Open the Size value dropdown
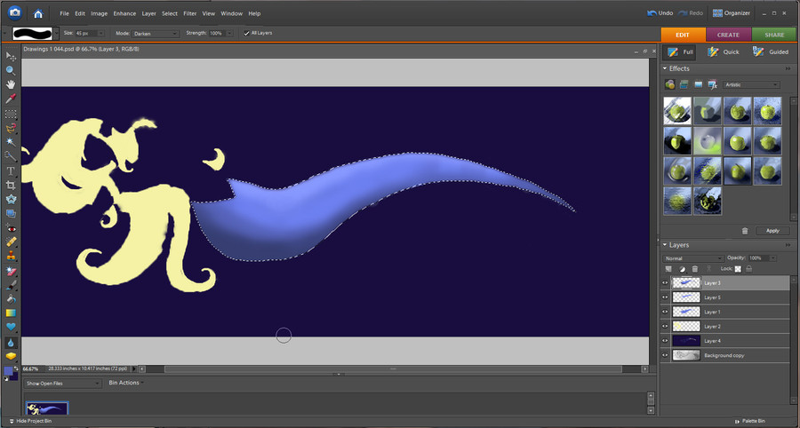Image resolution: width=800 pixels, height=428 pixels. coord(100,33)
